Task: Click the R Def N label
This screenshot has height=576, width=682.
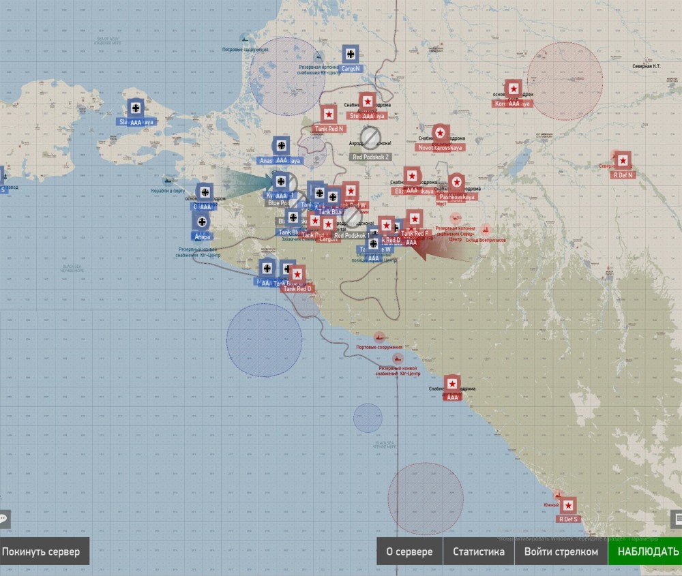Action: [623, 175]
